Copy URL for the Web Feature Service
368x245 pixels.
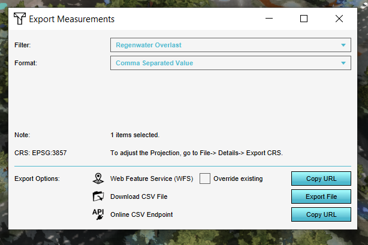[321, 179]
